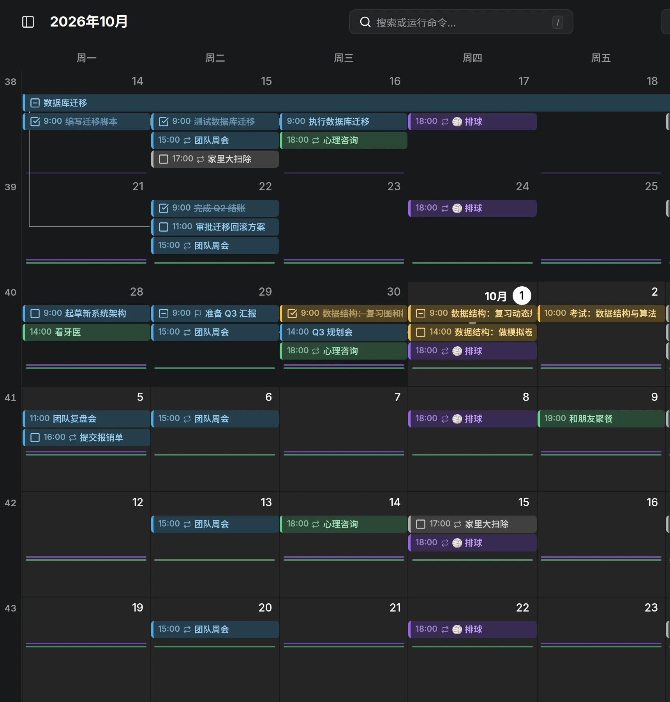The height and width of the screenshot is (702, 670).
Task: Uncheck 数据结构：复习图 completed checkbox
Action: tap(292, 314)
